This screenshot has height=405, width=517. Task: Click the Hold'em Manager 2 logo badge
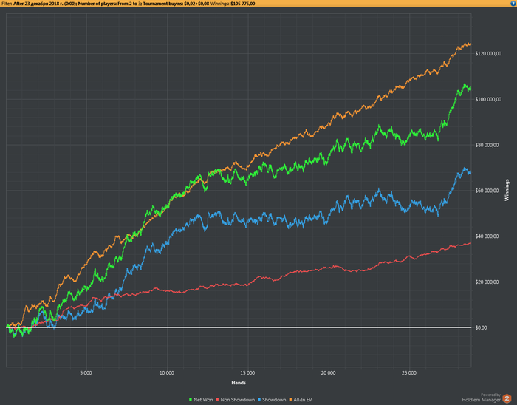tap(507, 398)
